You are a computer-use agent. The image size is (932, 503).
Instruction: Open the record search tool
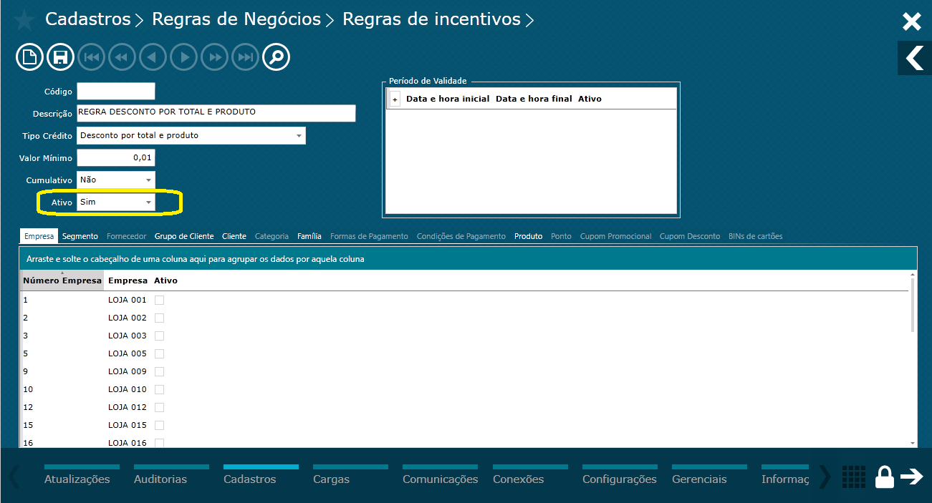tap(276, 57)
